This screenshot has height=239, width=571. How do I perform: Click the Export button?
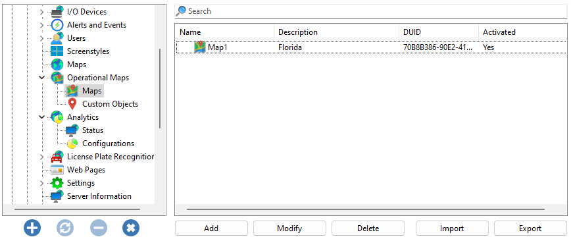[530, 228]
